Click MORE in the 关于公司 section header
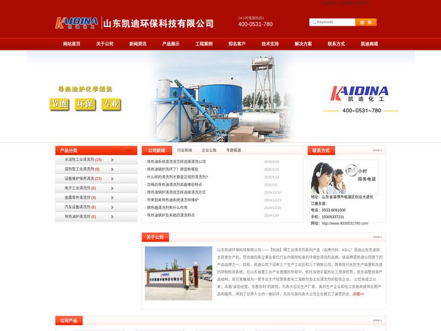 click(377, 237)
